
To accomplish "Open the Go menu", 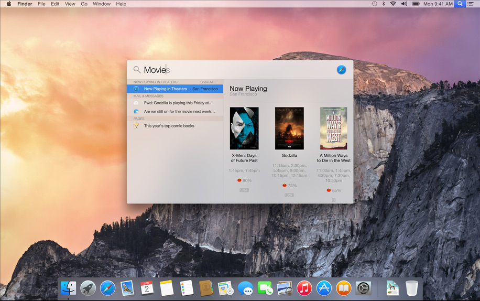I will (84, 4).
